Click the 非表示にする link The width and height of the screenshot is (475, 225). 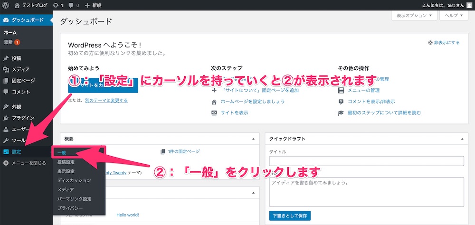[x=447, y=43]
